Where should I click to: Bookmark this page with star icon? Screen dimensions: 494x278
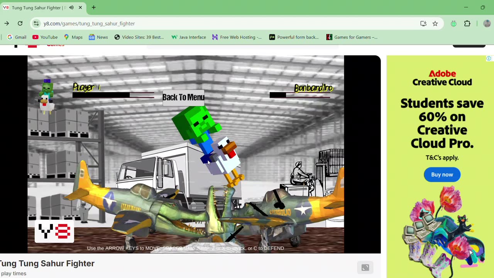coord(435,24)
